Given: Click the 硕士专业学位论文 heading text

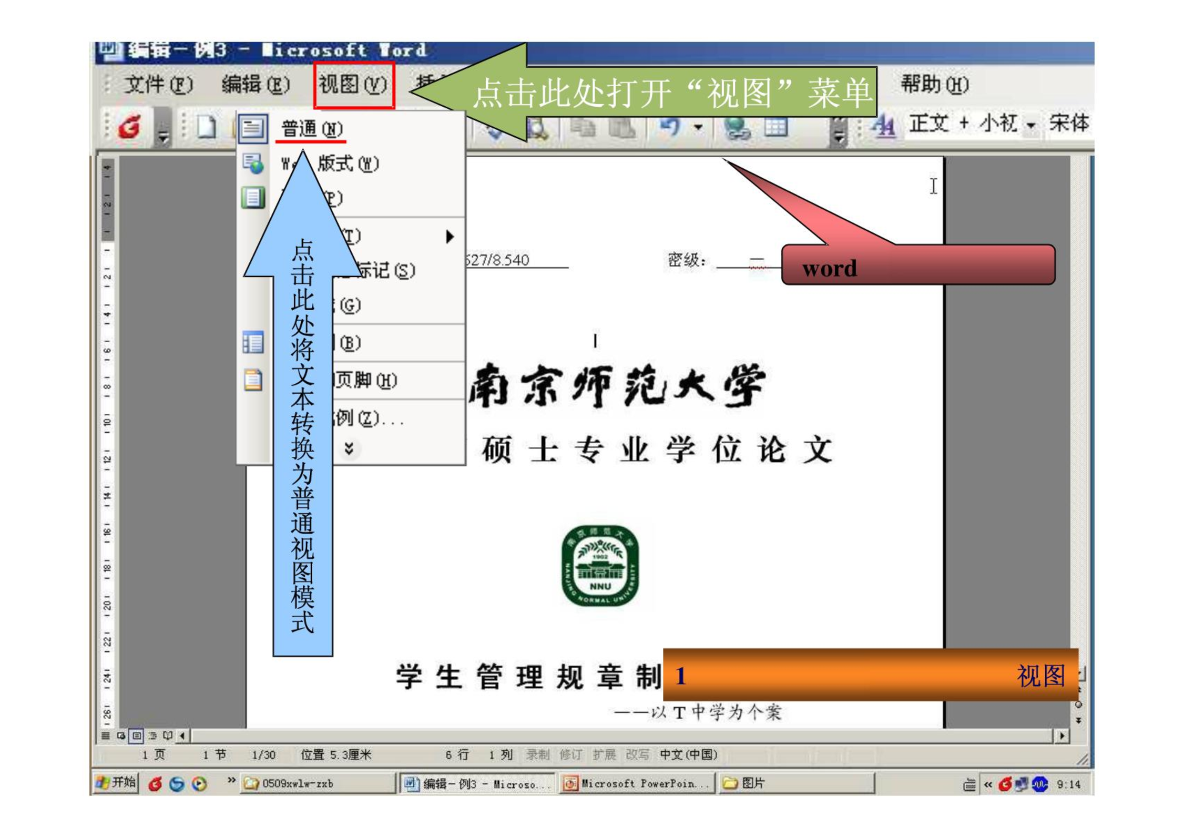Looking at the screenshot, I should pyautogui.click(x=657, y=450).
